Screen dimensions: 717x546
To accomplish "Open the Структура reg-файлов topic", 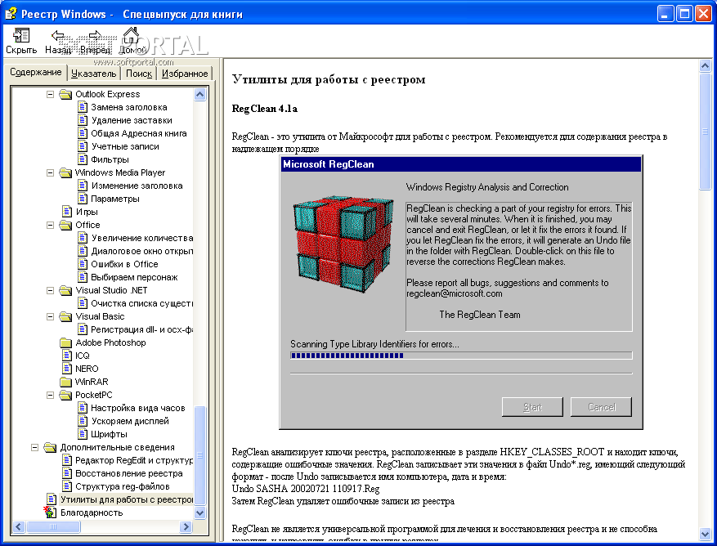I will point(123,486).
